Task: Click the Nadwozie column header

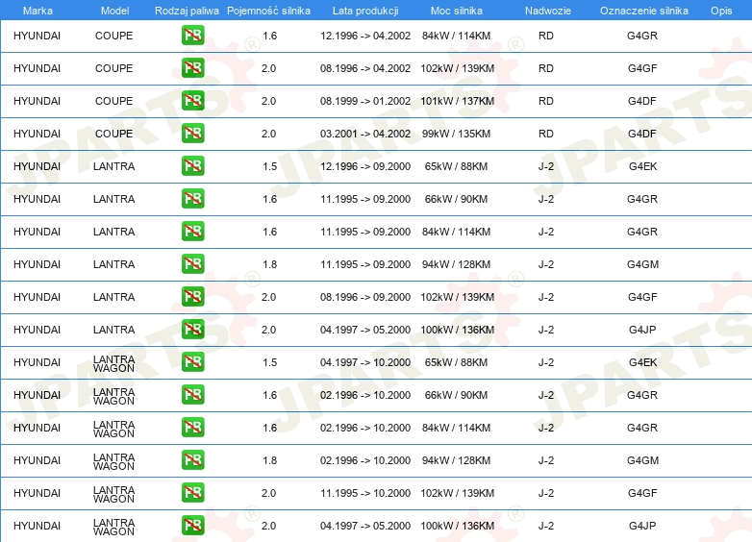Action: 548,11
